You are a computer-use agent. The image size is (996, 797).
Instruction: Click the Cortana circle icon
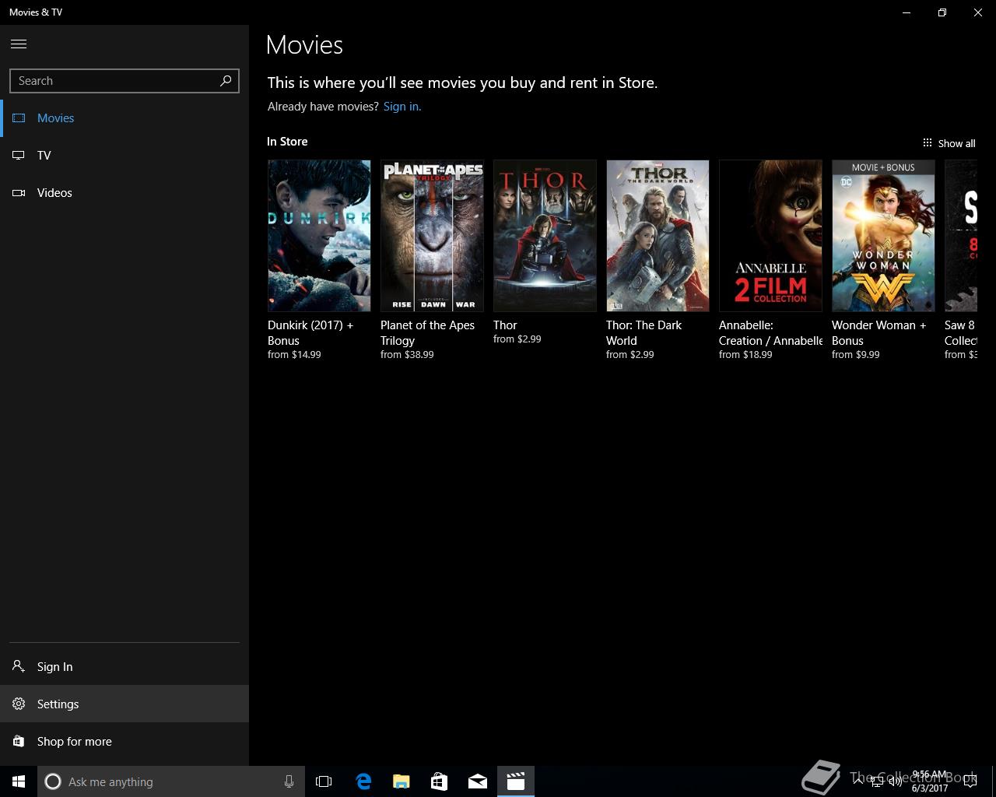click(x=53, y=781)
